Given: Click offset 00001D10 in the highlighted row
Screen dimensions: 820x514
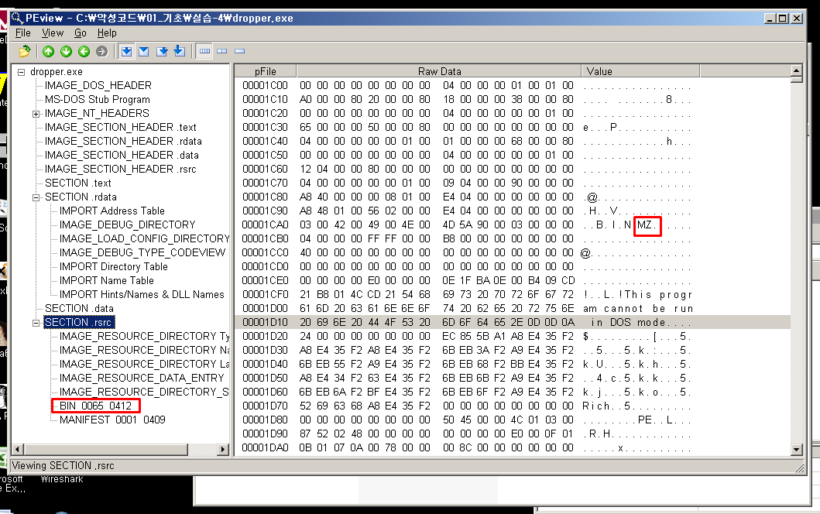Looking at the screenshot, I should coord(265,323).
